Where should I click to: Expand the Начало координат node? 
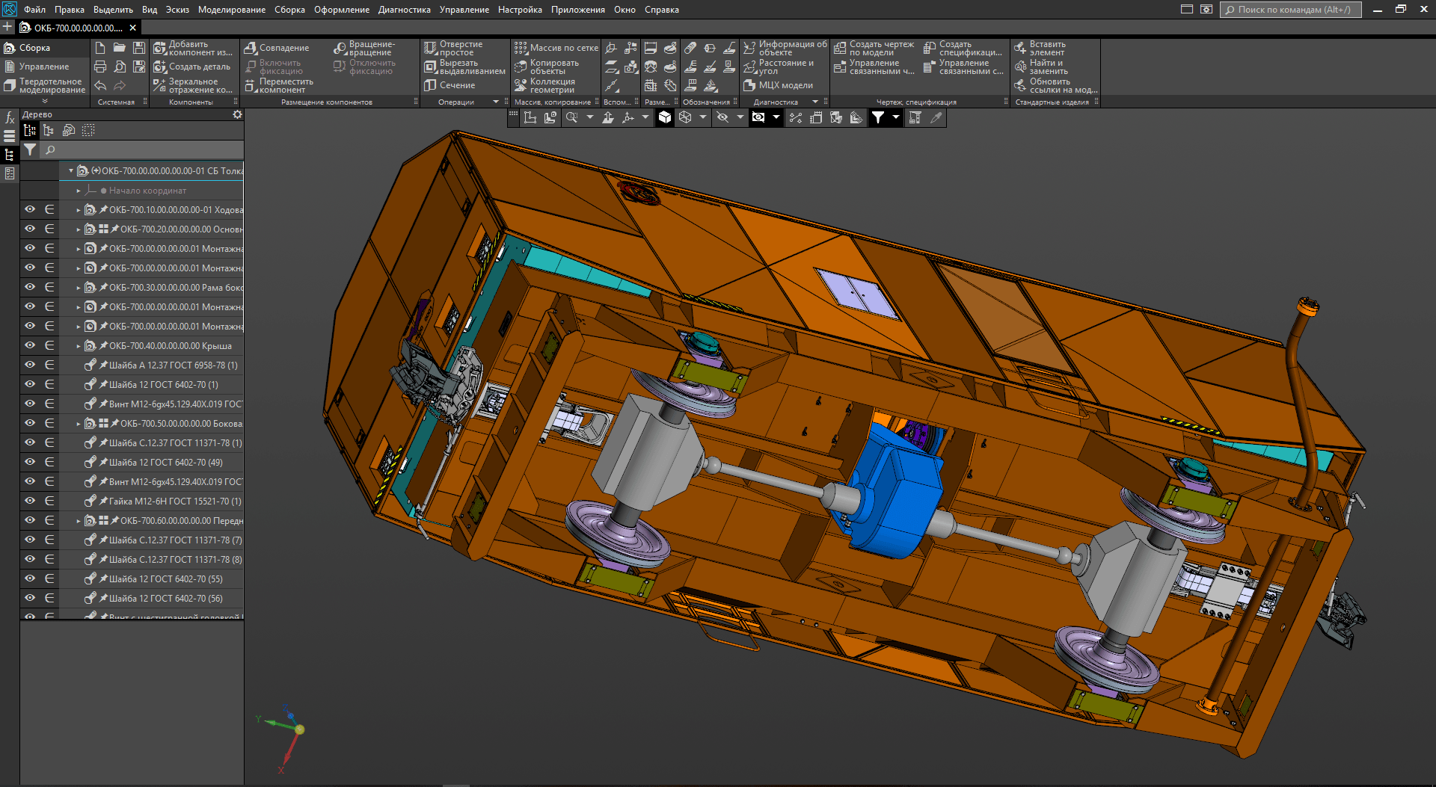pyautogui.click(x=79, y=191)
